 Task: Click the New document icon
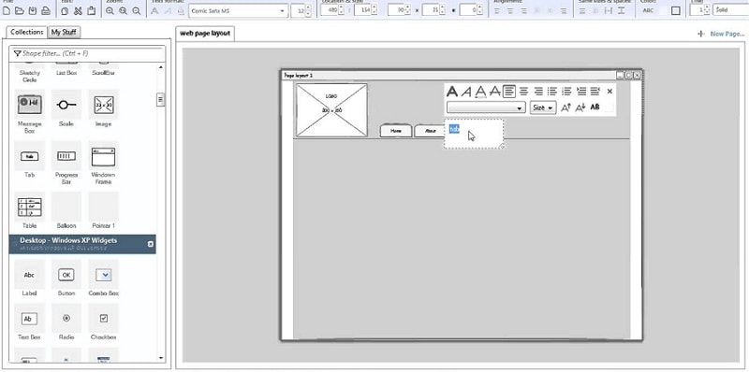coord(7,10)
